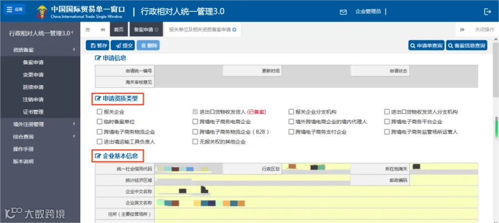Enable the 无报关权的其他企业 checkbox
This screenshot has width=499, height=223.
(195, 142)
